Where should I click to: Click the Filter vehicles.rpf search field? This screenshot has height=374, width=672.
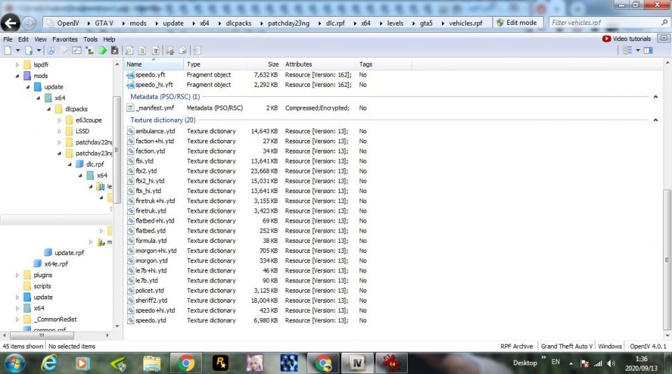point(609,23)
